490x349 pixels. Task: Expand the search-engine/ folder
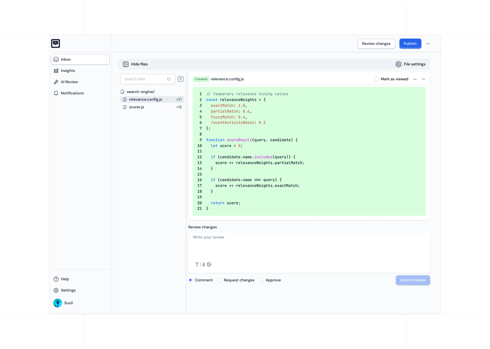tap(152, 92)
